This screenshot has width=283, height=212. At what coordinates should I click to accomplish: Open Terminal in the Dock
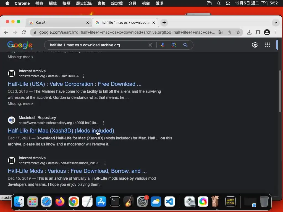(x=115, y=201)
